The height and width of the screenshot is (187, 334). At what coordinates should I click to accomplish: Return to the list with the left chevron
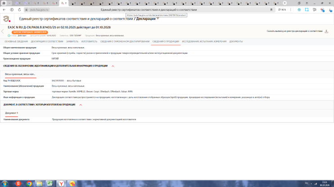pyautogui.click(x=3, y=31)
